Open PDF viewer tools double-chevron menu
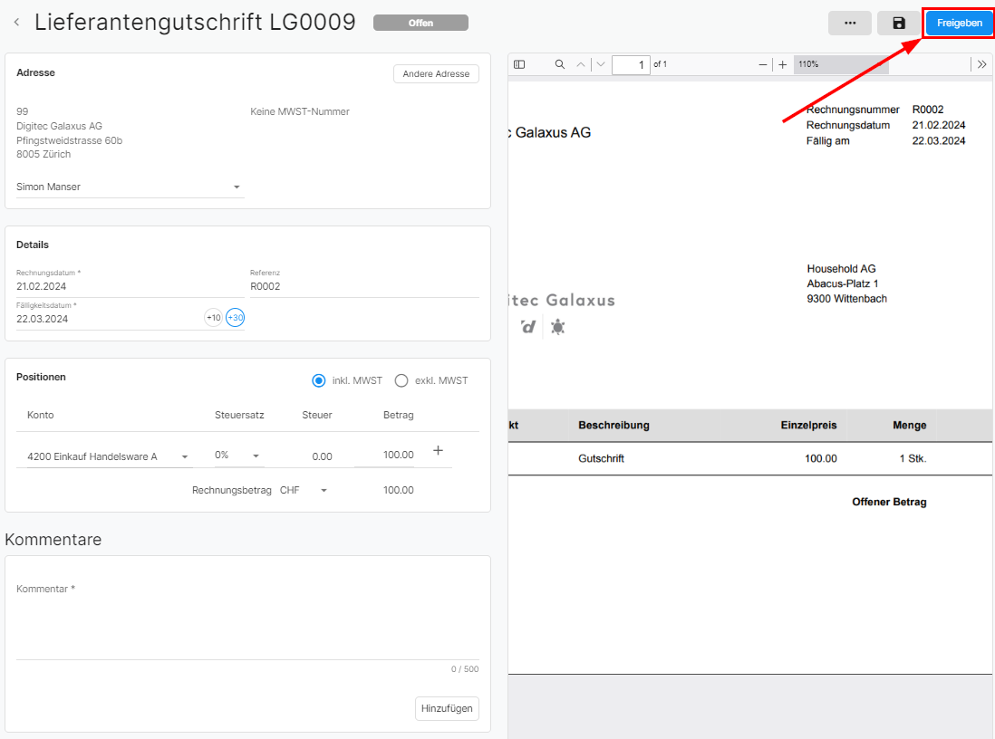995x739 pixels. (x=982, y=64)
